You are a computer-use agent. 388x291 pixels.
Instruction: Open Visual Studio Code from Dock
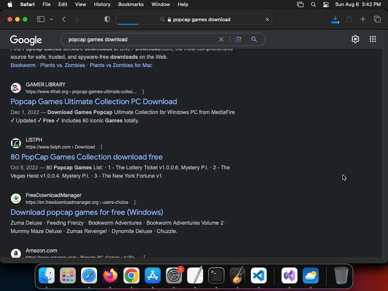tap(259, 275)
